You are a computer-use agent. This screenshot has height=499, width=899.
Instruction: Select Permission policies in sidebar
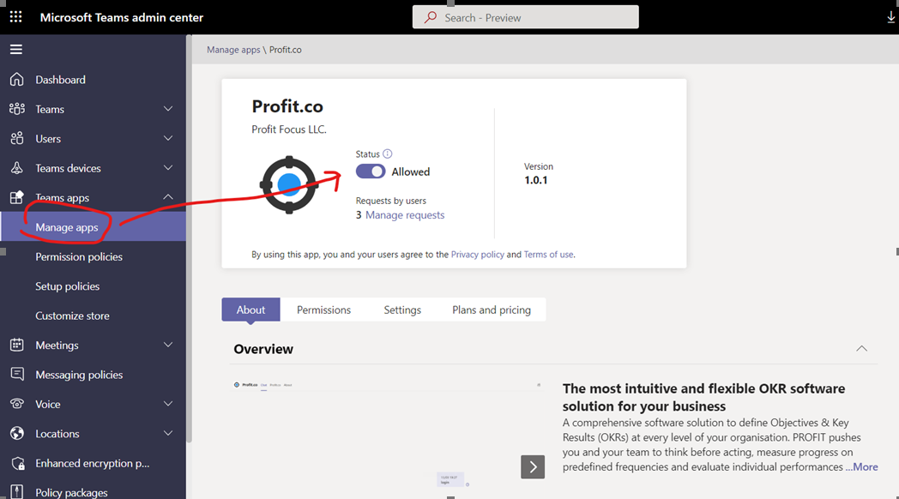click(79, 256)
